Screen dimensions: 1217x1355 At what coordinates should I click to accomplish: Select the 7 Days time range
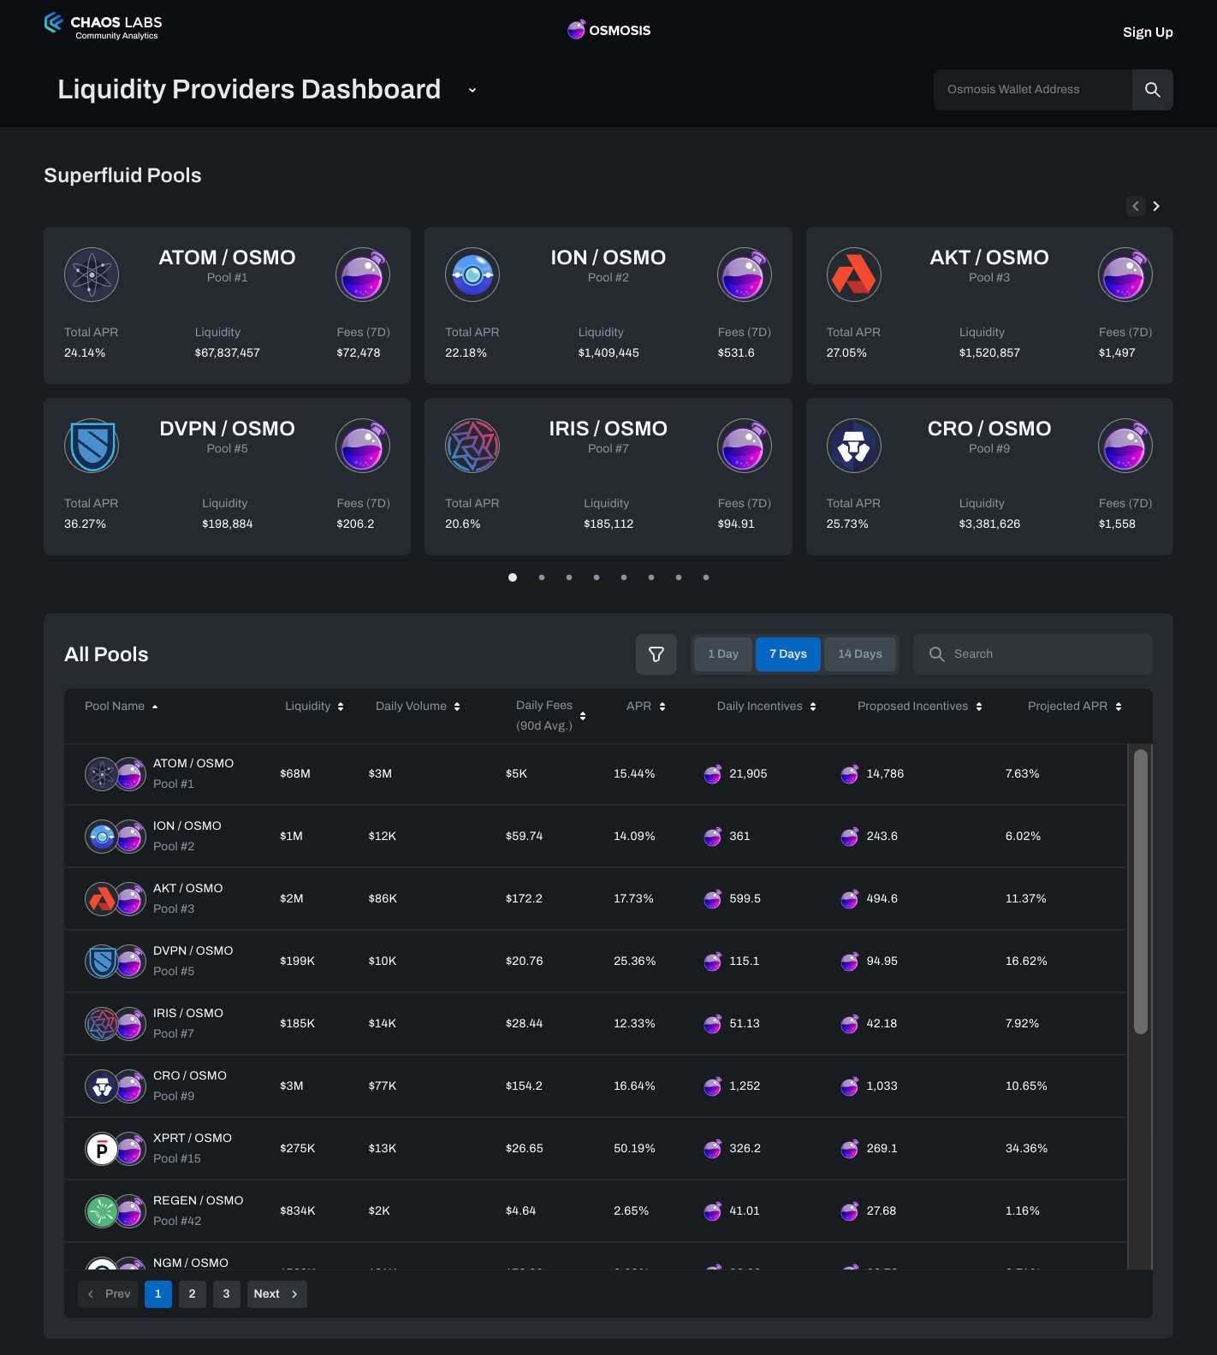(788, 654)
